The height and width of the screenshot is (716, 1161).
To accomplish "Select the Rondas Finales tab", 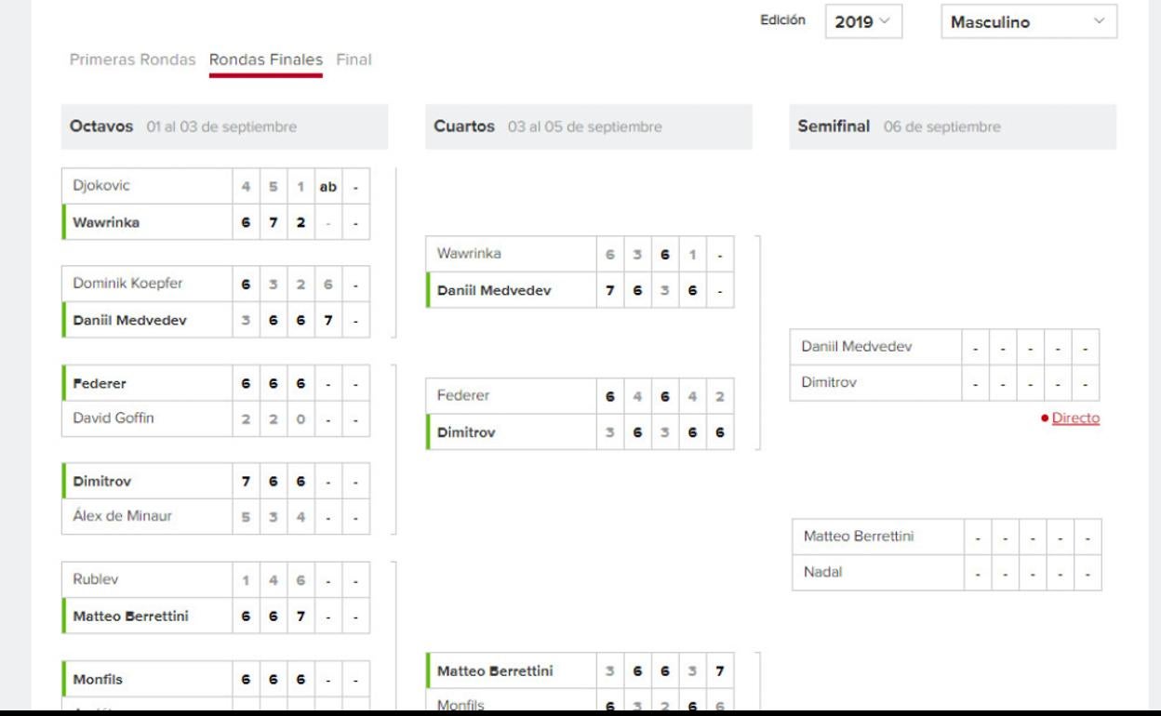I will click(266, 60).
